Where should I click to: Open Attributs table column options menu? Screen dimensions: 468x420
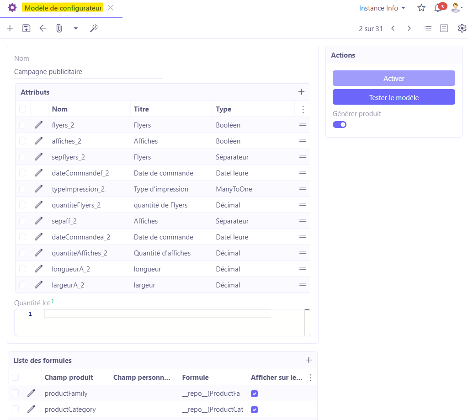[303, 110]
